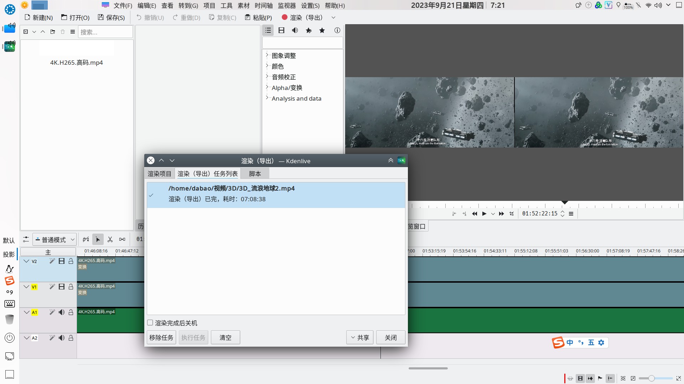Click 主 master track button

(48, 252)
